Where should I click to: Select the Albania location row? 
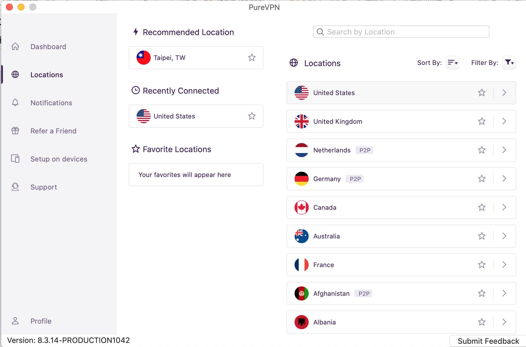coord(401,322)
